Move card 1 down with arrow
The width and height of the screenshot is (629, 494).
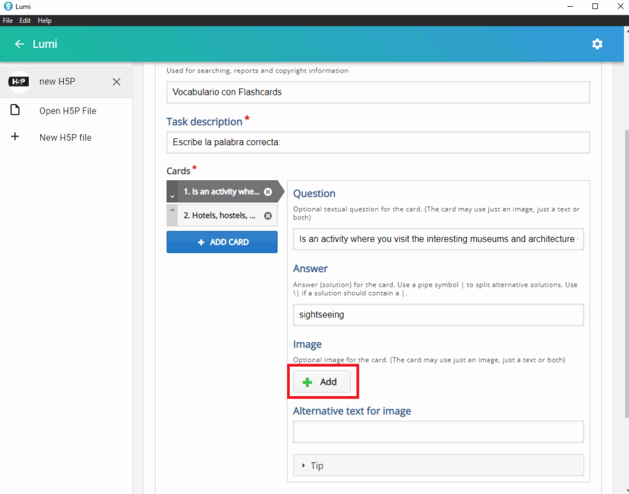click(x=173, y=196)
